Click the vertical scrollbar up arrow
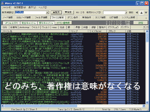Screen dimensions: 150x112 coord(147,31)
